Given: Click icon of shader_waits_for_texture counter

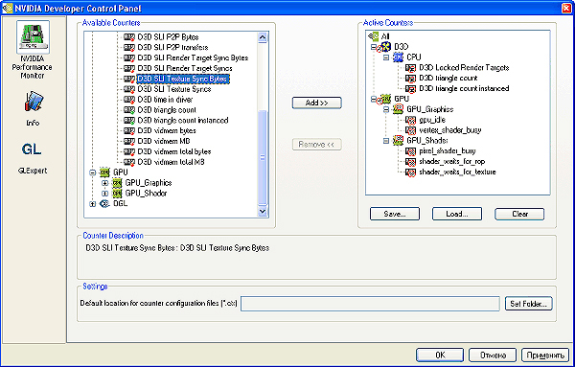Looking at the screenshot, I should point(411,172).
